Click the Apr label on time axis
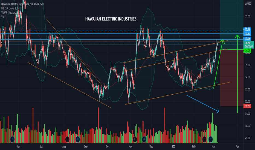This screenshot has height=150, width=255. [237, 147]
